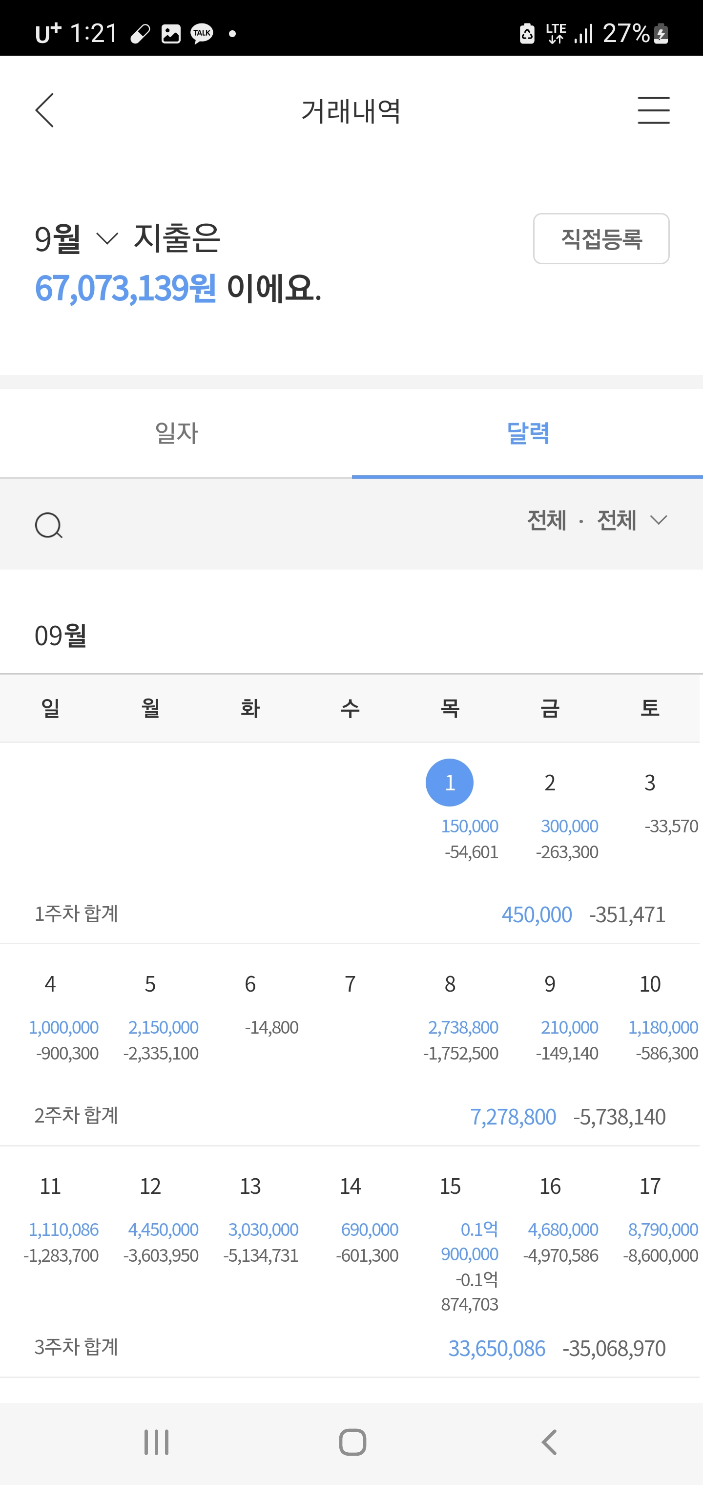The image size is (703, 1485).
Task: Tap the 67,073,139원 spending total
Action: click(125, 288)
